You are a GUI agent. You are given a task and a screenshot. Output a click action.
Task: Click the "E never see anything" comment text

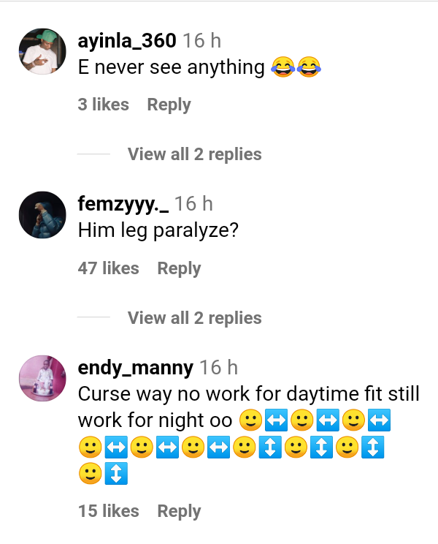tap(171, 68)
